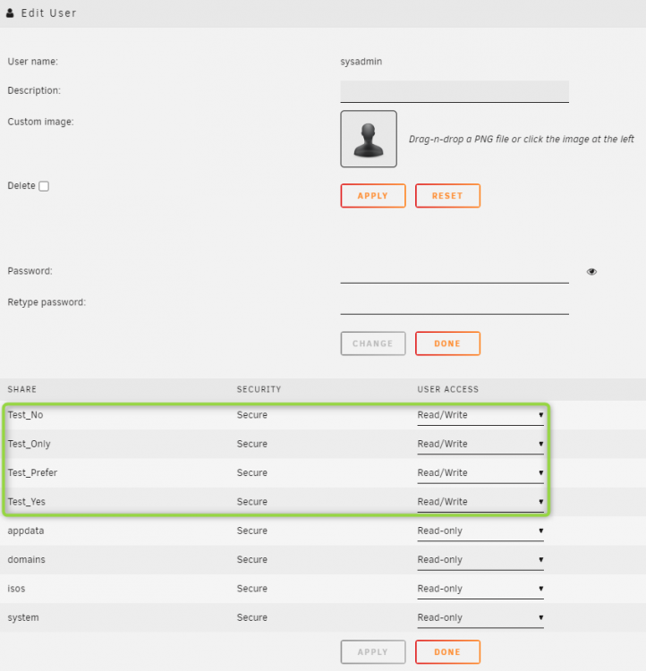Click the Retype password field
The height and width of the screenshot is (671, 646).
[x=455, y=303]
